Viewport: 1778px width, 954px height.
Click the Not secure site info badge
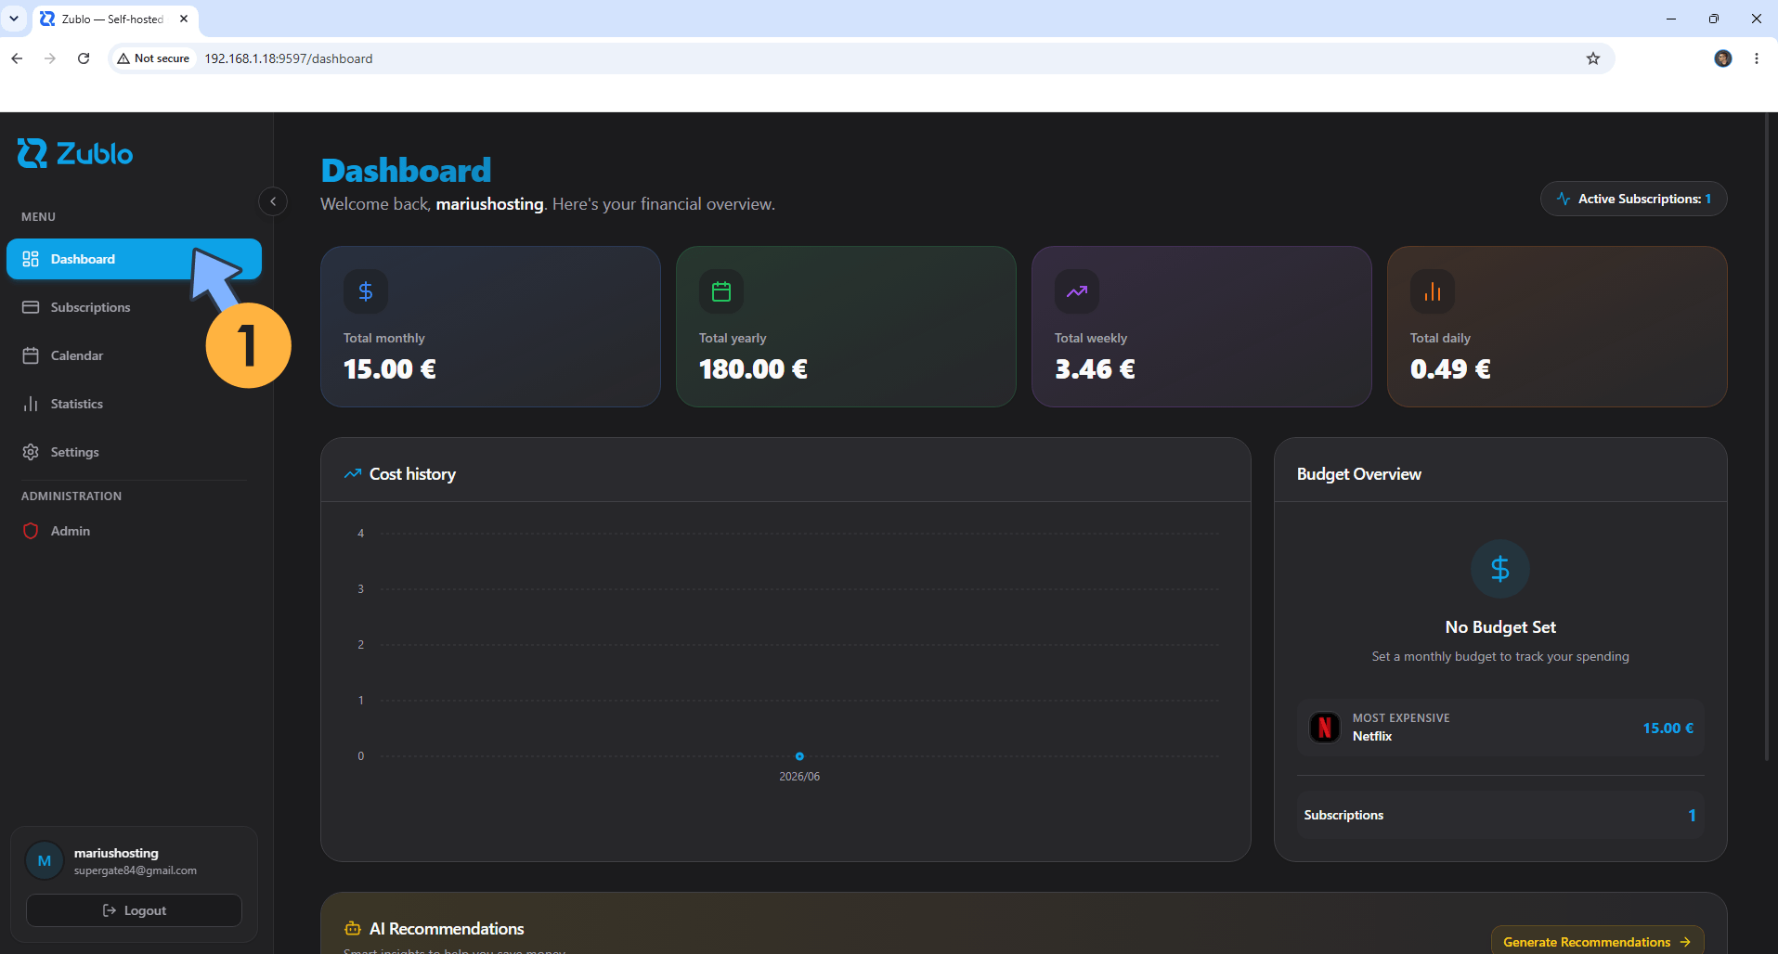(x=153, y=58)
